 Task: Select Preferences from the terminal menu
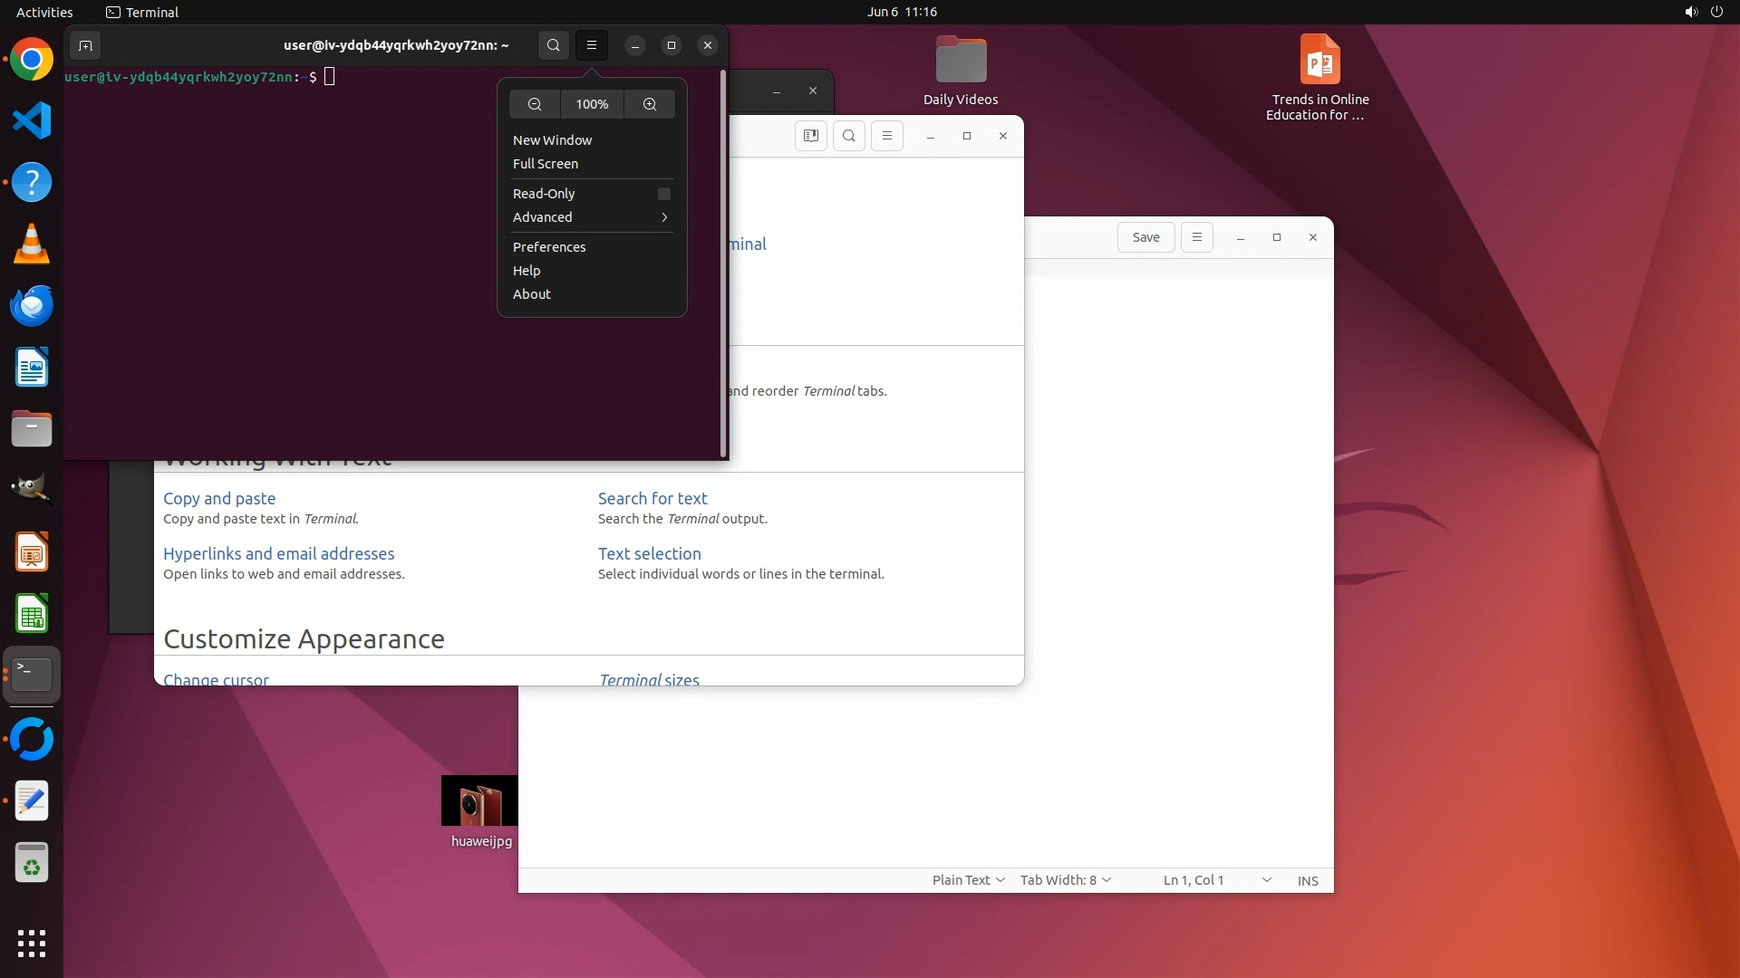(x=549, y=247)
